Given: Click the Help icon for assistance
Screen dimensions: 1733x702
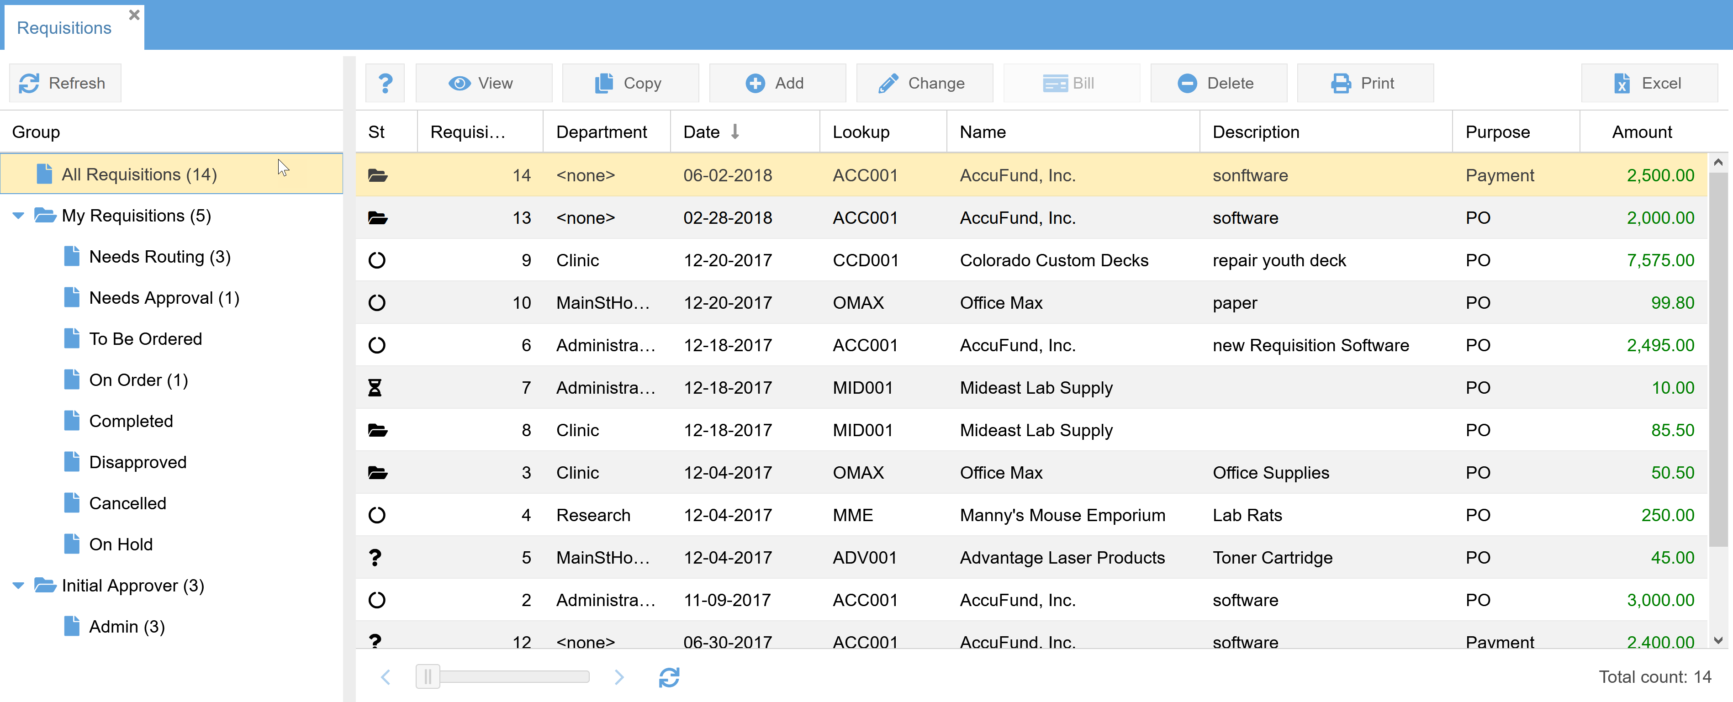Looking at the screenshot, I should pyautogui.click(x=386, y=83).
